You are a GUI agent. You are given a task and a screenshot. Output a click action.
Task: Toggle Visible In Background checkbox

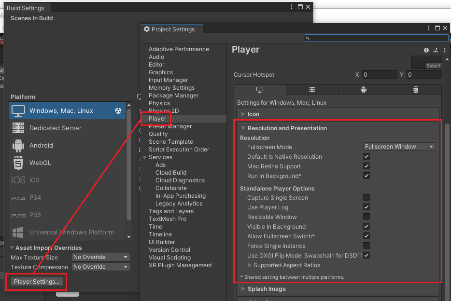(366, 226)
